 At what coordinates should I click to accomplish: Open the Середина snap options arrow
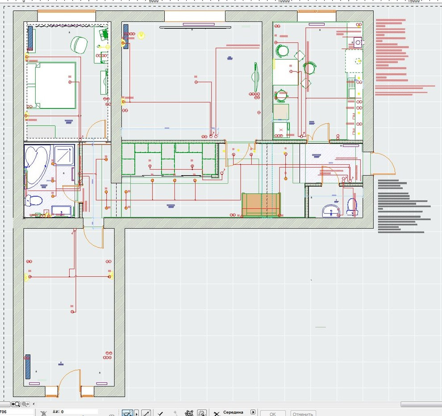(x=253, y=412)
